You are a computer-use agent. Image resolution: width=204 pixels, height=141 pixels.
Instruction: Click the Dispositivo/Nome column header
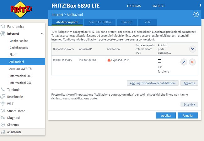[64, 49]
